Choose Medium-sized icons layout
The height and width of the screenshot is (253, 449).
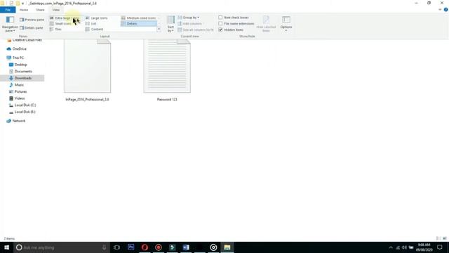pyautogui.click(x=139, y=18)
